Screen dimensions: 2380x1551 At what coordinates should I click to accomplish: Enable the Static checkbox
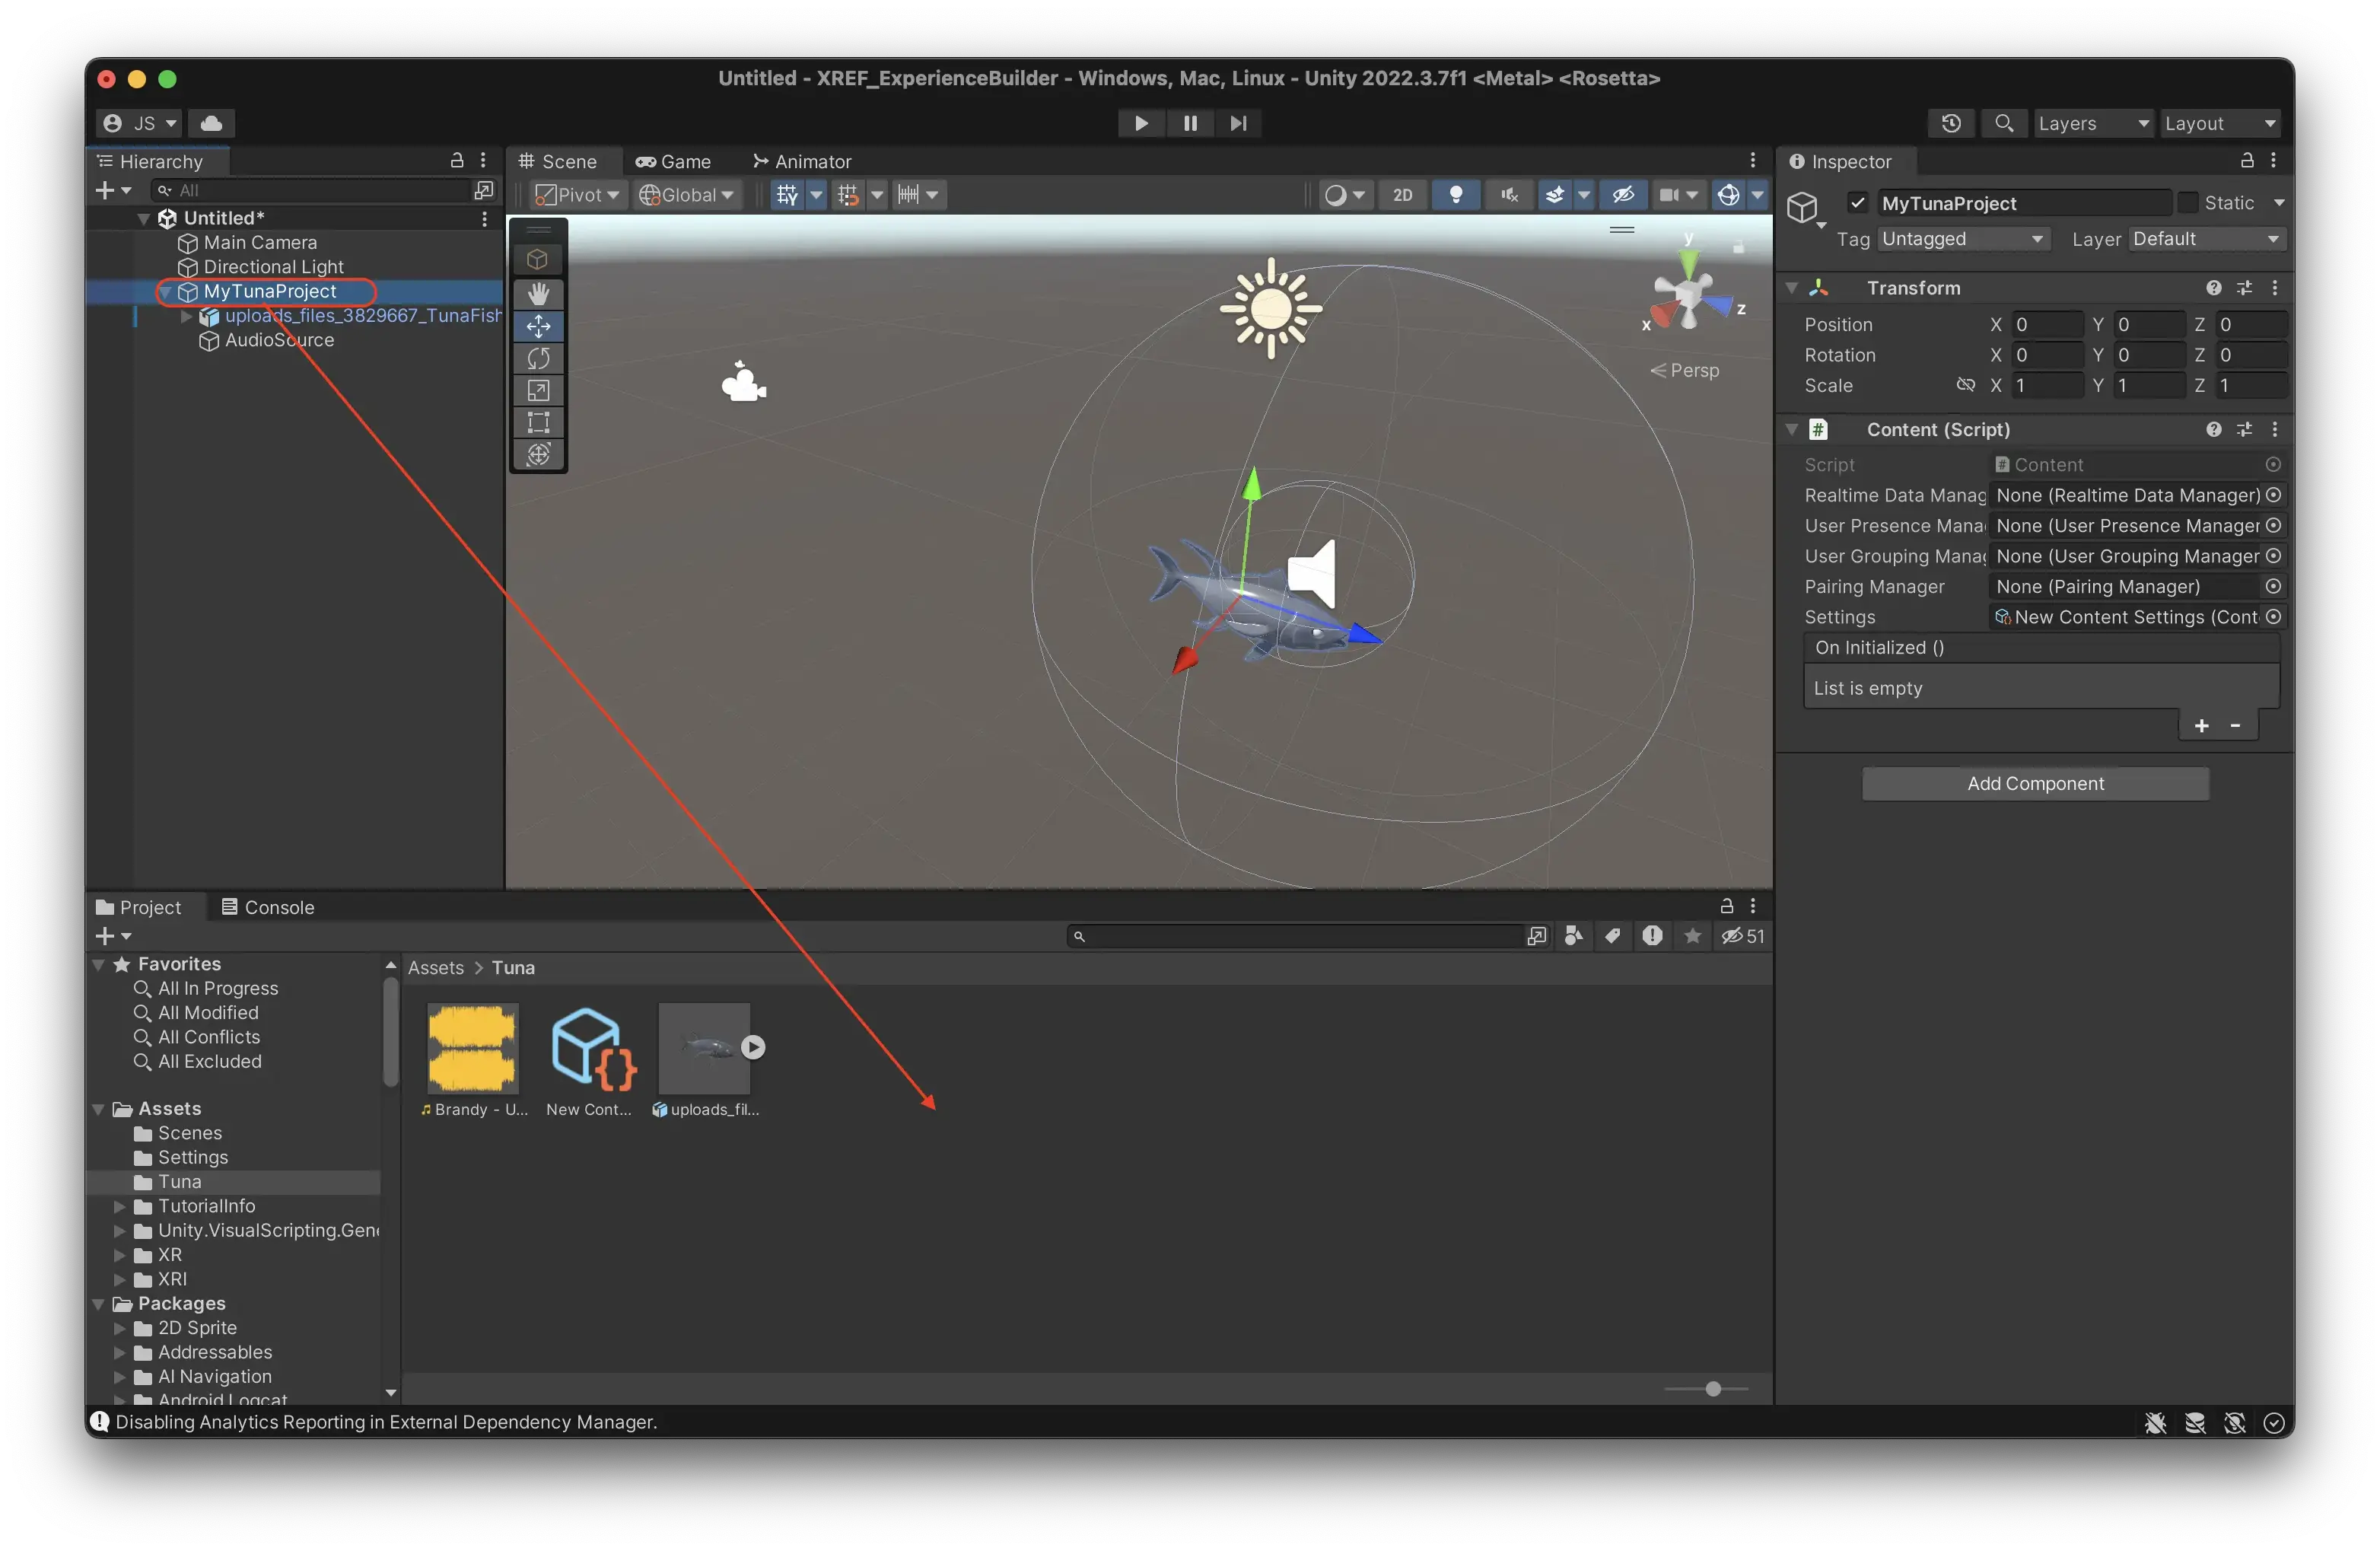[x=2188, y=203]
